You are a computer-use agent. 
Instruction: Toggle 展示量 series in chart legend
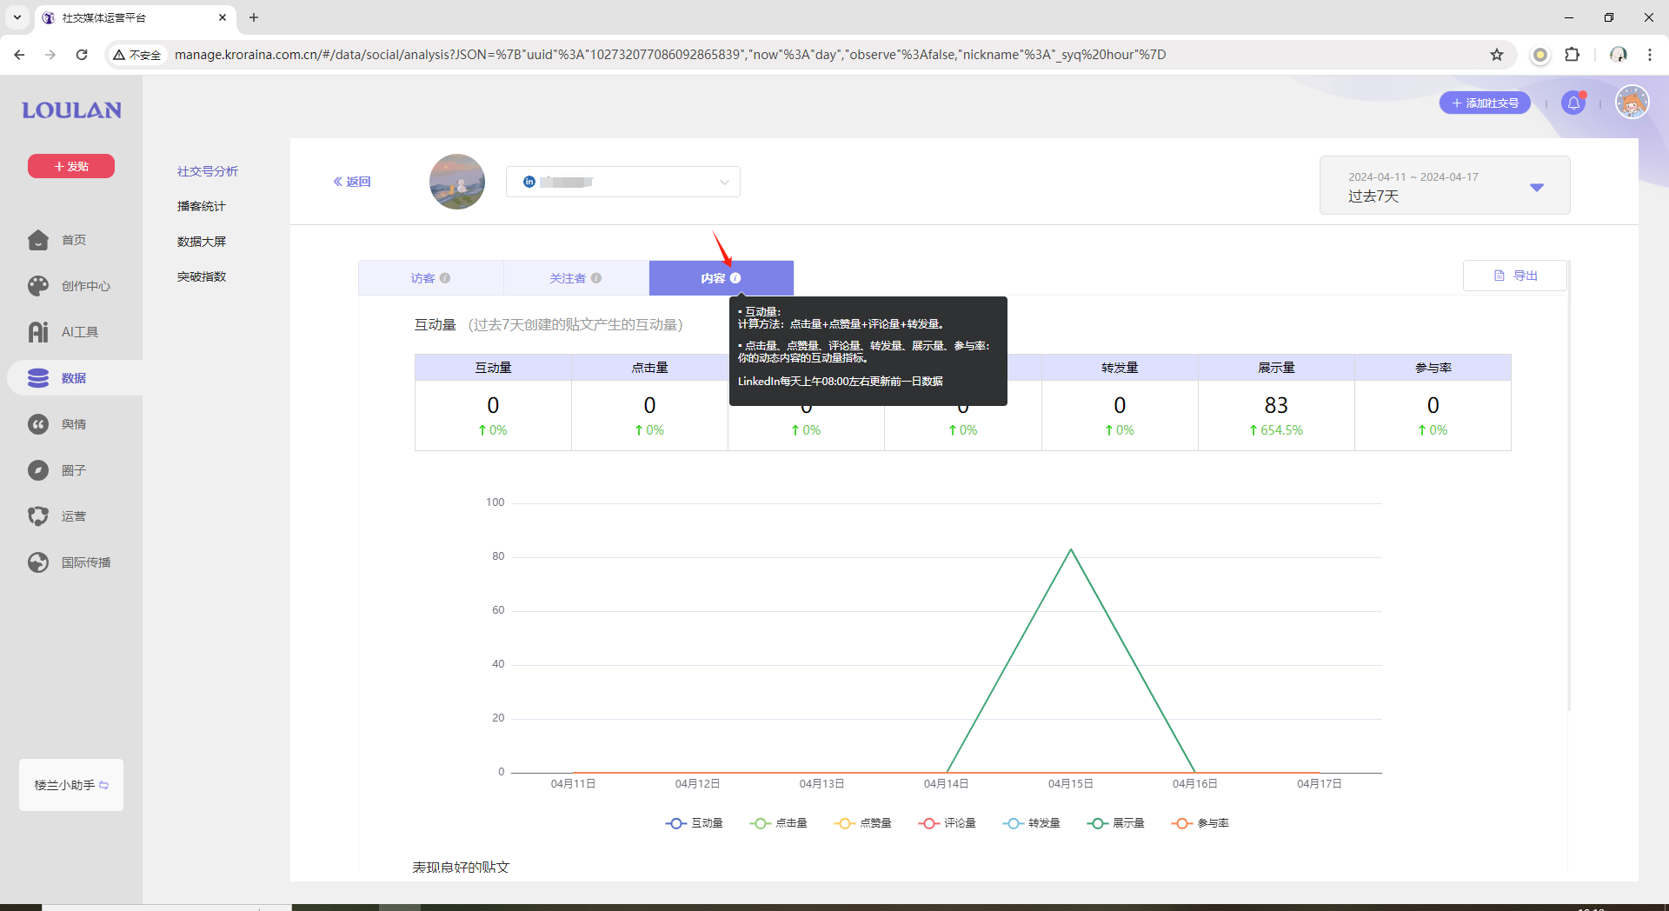point(1115,823)
